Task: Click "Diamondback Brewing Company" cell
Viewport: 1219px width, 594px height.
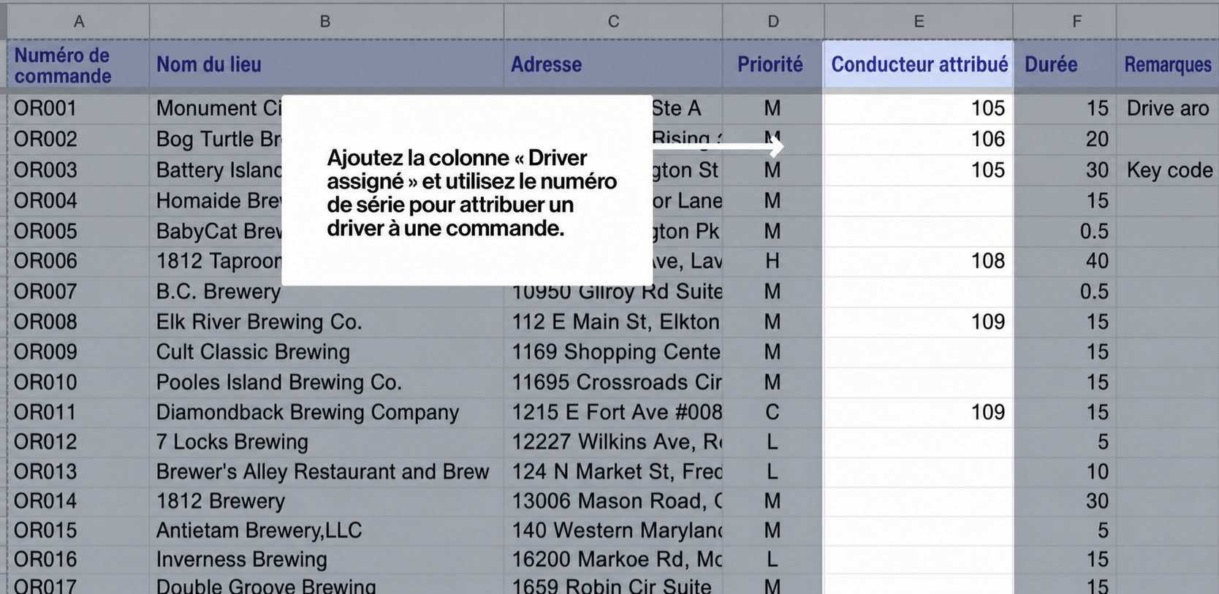Action: pos(327,412)
